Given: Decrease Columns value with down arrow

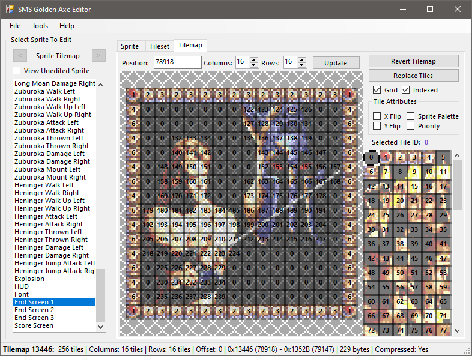Looking at the screenshot, I should pos(254,65).
